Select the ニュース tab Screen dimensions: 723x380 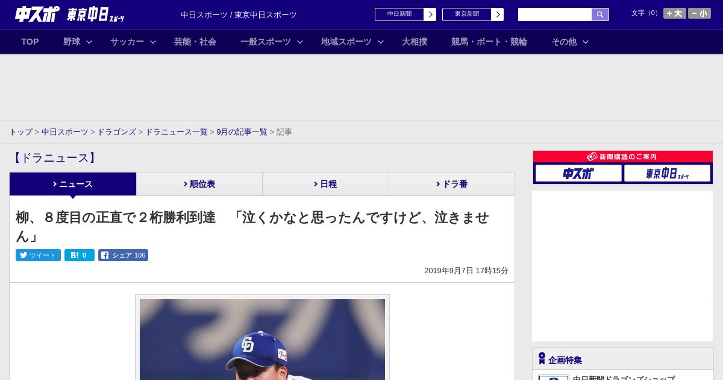[73, 184]
